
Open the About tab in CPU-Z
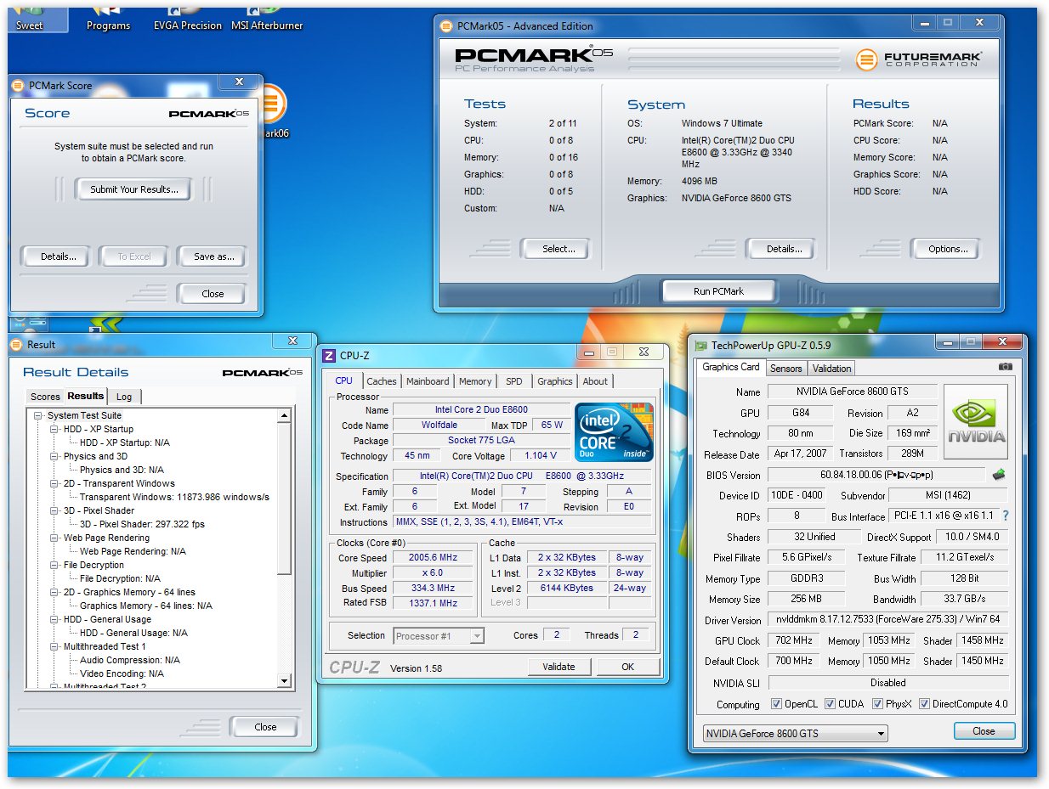pyautogui.click(x=595, y=381)
